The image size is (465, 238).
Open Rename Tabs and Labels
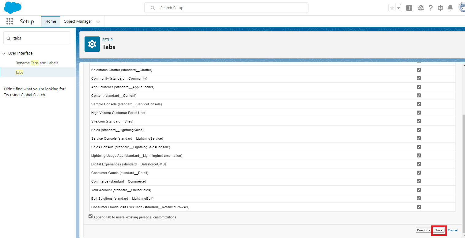coord(37,63)
